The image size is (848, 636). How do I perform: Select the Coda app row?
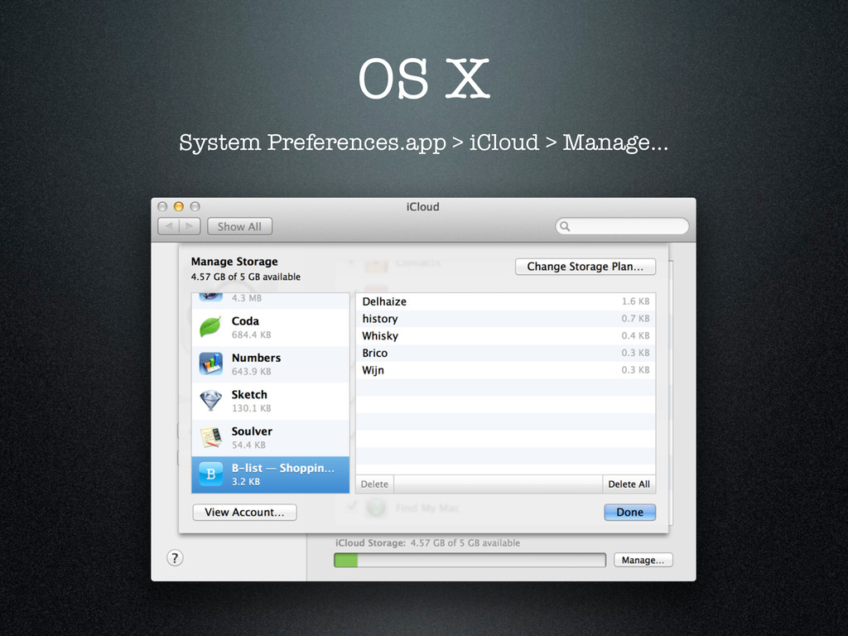pos(271,327)
